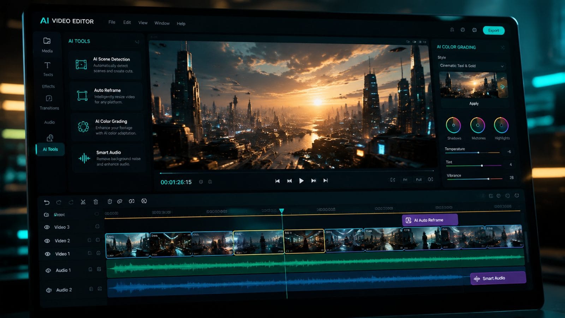Select the AI Tools sidebar tab
This screenshot has width=565, height=318.
[50, 149]
